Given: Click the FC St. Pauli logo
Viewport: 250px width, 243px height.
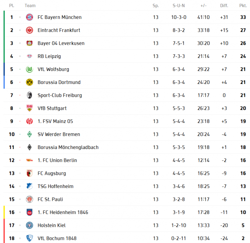Looking at the screenshot, I should point(30,199).
